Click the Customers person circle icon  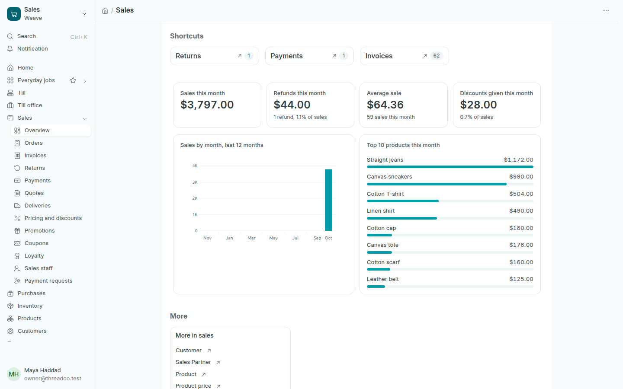click(10, 331)
